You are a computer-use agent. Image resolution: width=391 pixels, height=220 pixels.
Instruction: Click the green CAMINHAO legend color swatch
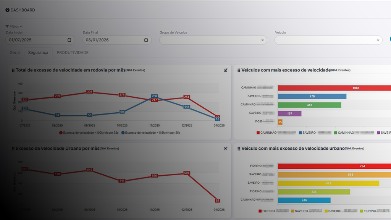tap(335, 133)
